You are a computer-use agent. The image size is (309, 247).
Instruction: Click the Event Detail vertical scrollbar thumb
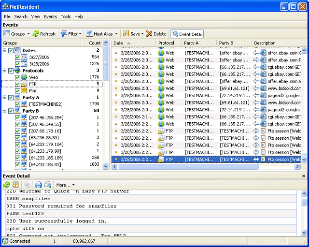[x=304, y=202]
